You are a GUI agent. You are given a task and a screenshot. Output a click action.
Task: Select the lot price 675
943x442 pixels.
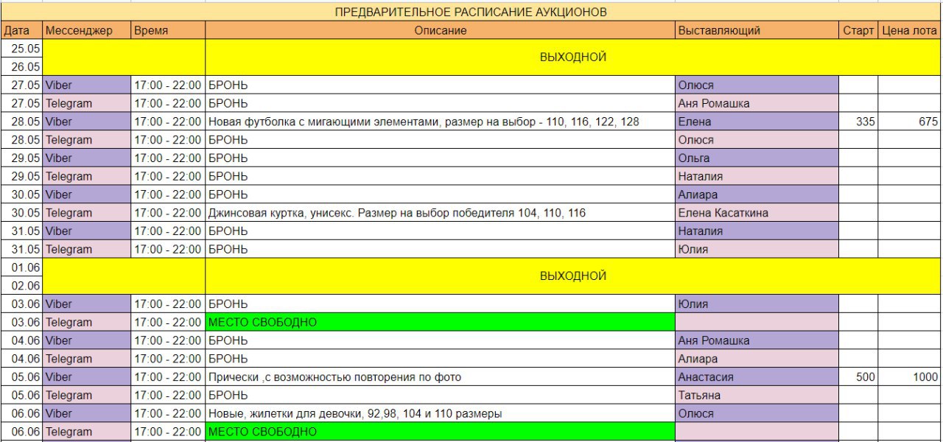tap(910, 122)
